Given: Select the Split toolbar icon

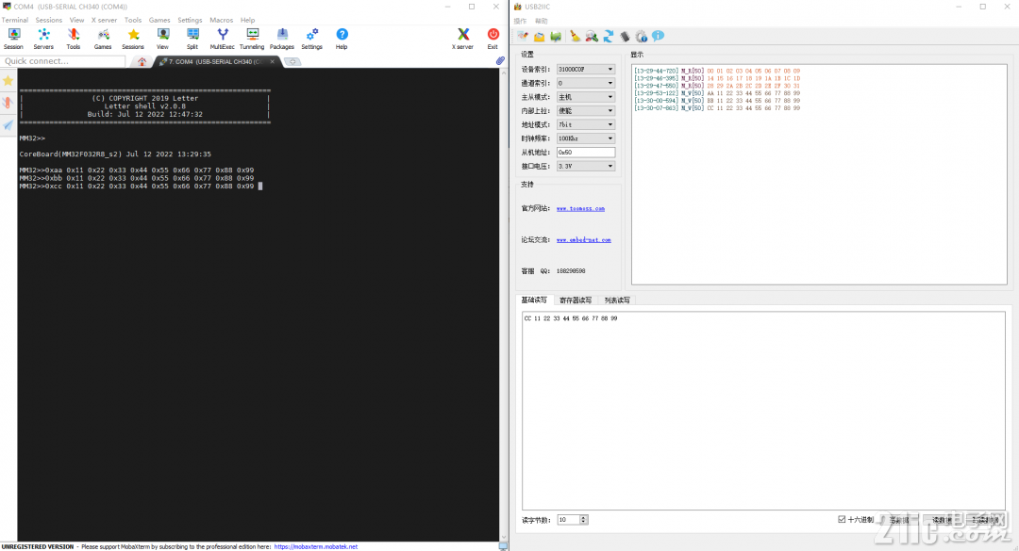Looking at the screenshot, I should 192,39.
